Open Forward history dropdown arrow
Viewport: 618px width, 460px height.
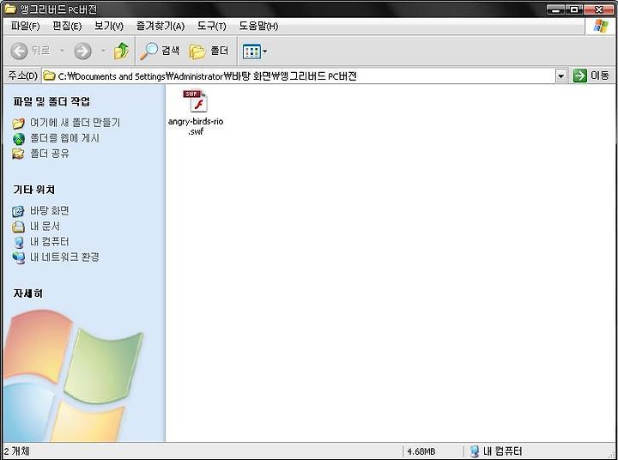click(103, 51)
